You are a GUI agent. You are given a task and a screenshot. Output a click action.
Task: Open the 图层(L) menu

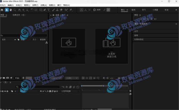(27, 5)
